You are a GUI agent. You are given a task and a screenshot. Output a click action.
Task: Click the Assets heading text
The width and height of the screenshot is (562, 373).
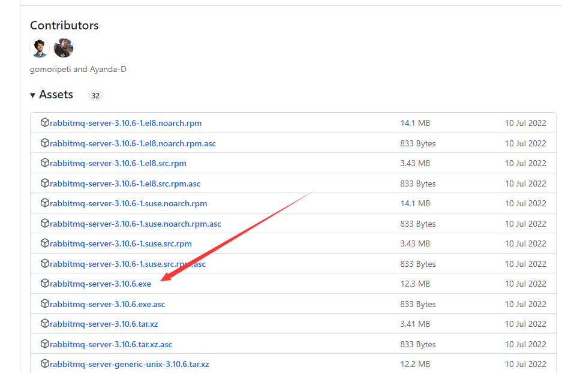56,95
